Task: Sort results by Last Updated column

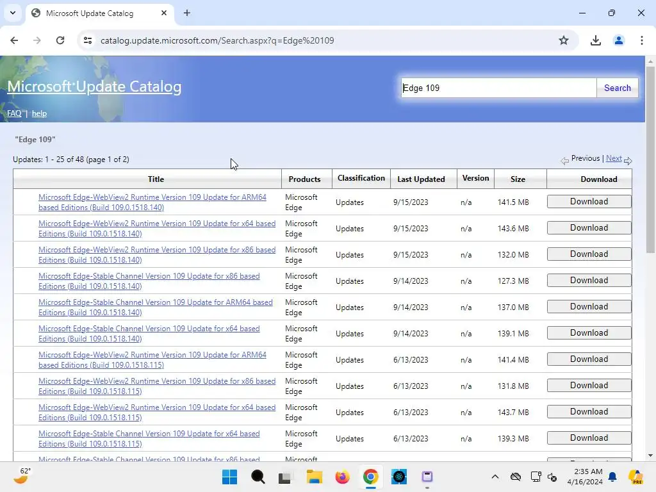Action: 421,179
